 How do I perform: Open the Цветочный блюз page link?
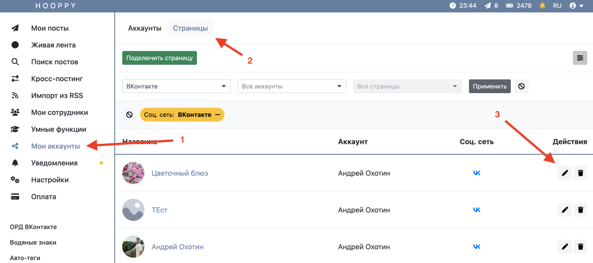click(x=180, y=173)
